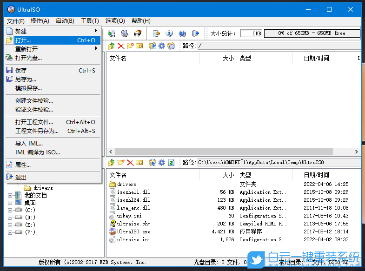This screenshot has width=365, height=271.
Task: Open the 工具(T) menu in menu bar
Action: tap(90, 20)
